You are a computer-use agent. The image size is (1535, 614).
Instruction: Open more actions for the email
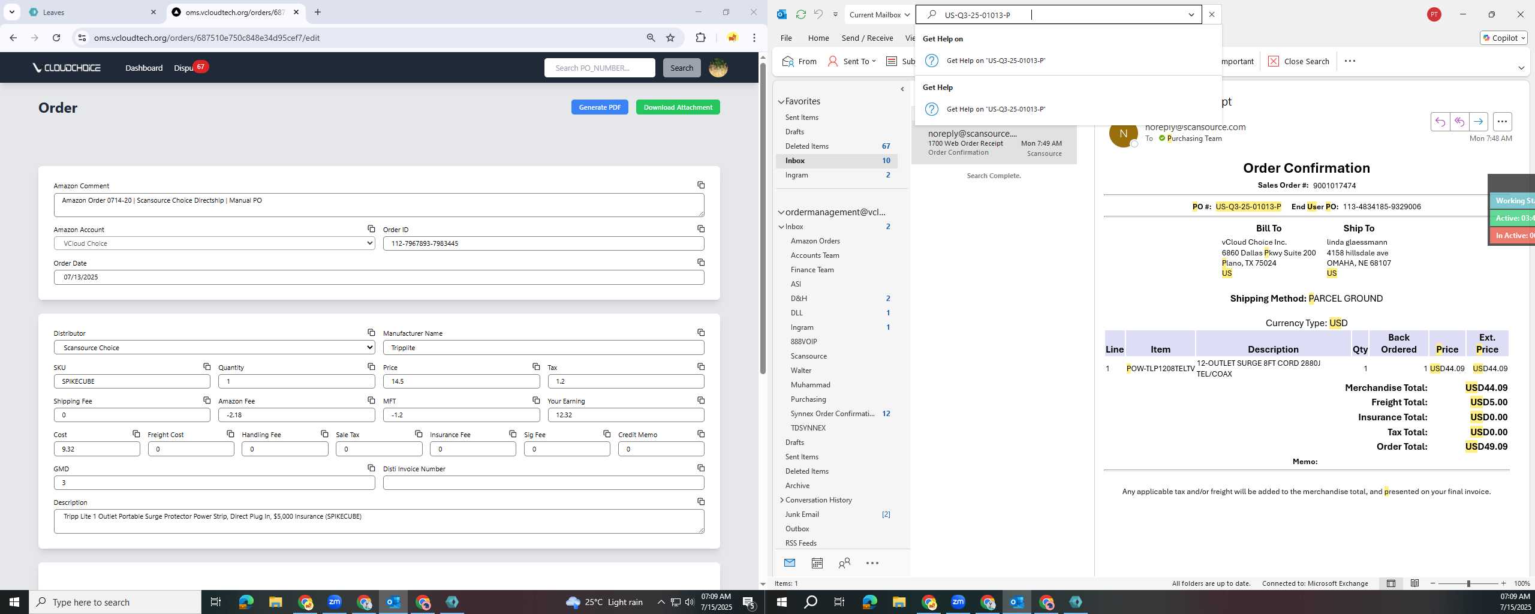pos(1502,122)
